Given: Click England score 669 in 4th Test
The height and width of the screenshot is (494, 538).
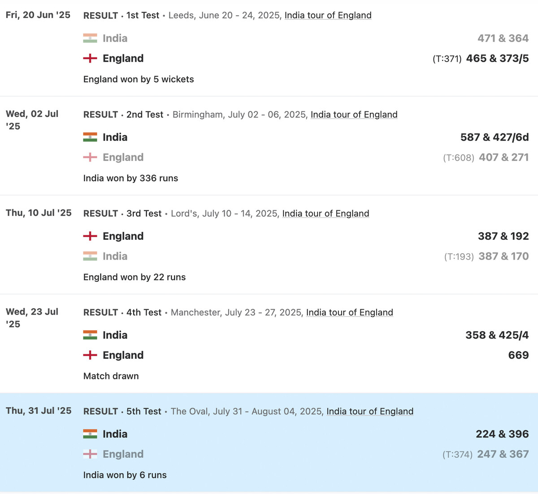Looking at the screenshot, I should 519,355.
